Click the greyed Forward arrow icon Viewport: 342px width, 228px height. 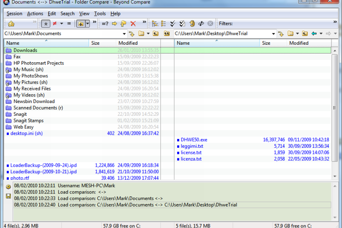tap(328, 34)
